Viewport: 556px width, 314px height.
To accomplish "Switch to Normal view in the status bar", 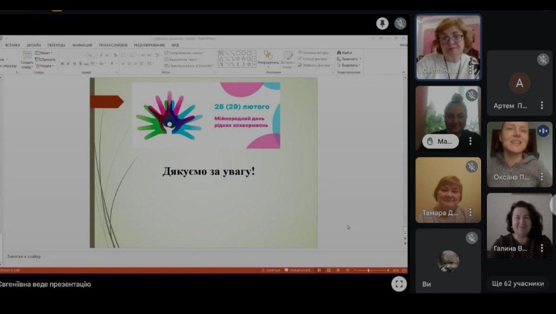I will (x=319, y=270).
